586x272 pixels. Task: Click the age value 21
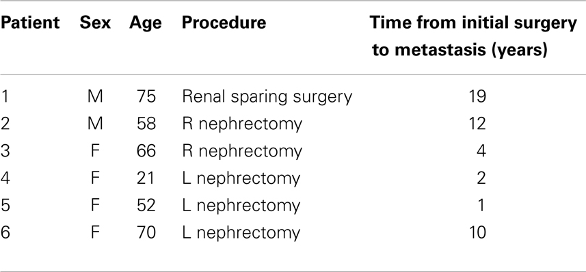(x=146, y=178)
